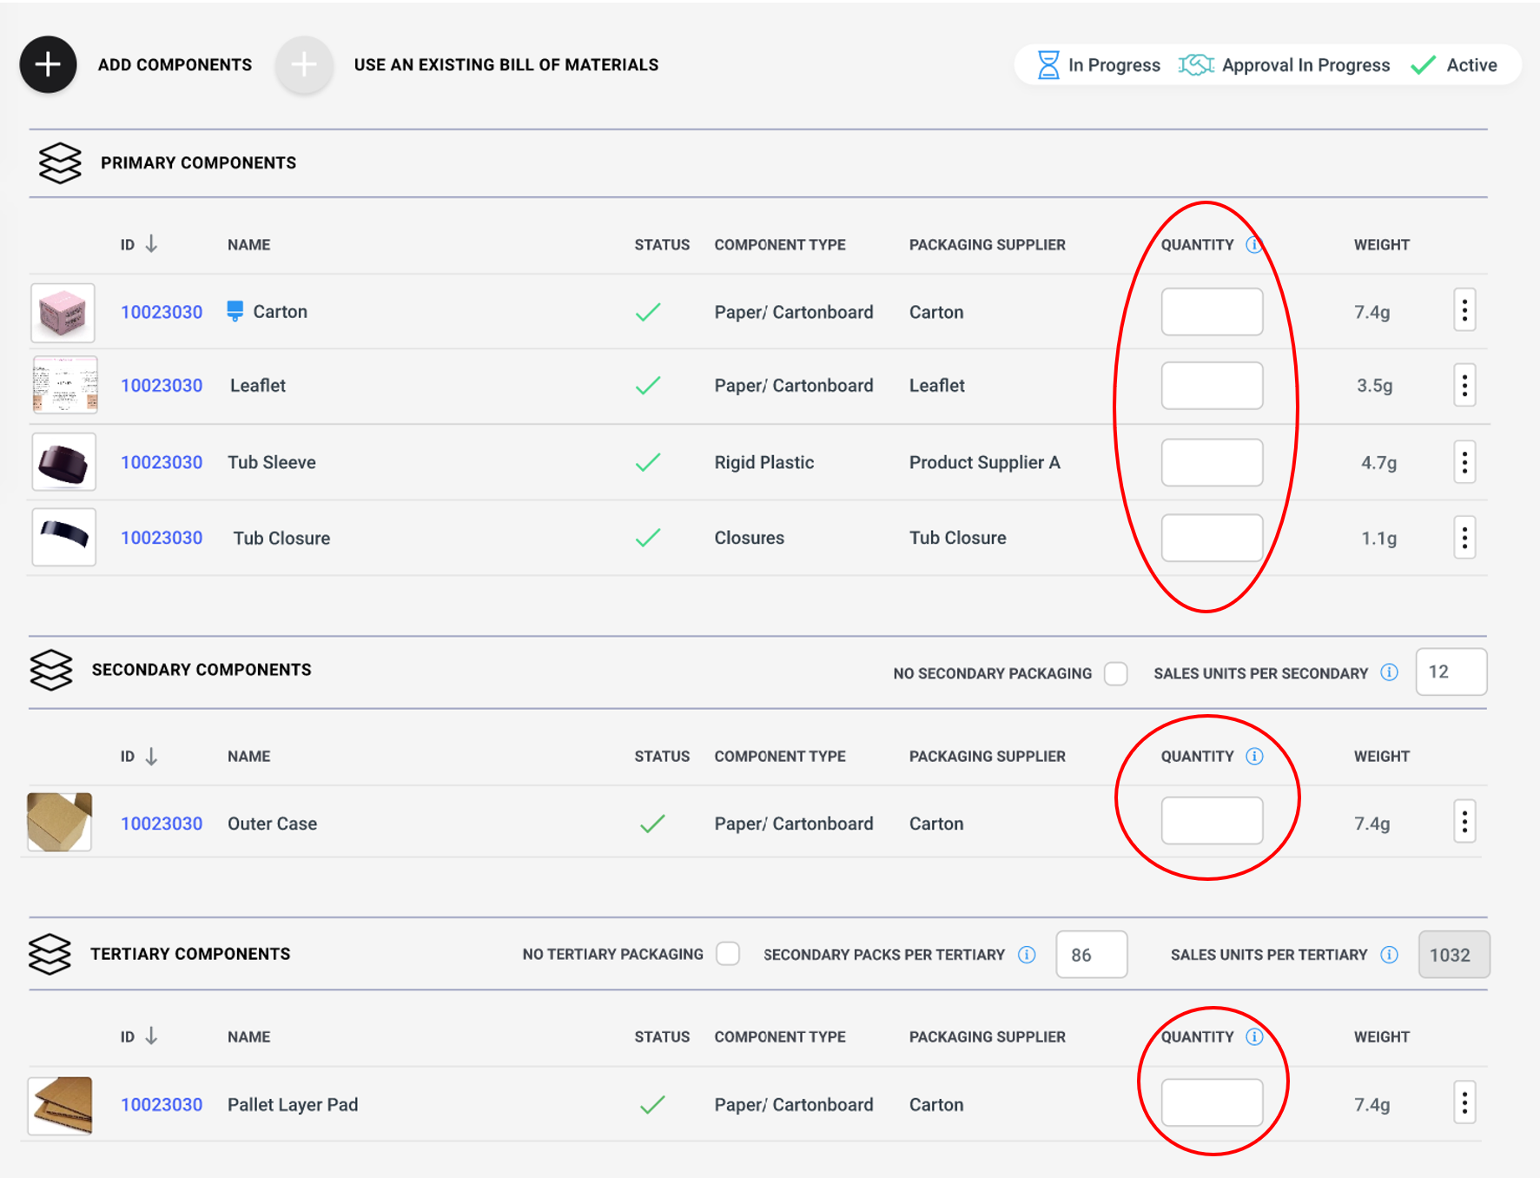1540x1178 pixels.
Task: Click the info icon beside Secondary Packs Per Tertiary
Action: tap(1027, 955)
